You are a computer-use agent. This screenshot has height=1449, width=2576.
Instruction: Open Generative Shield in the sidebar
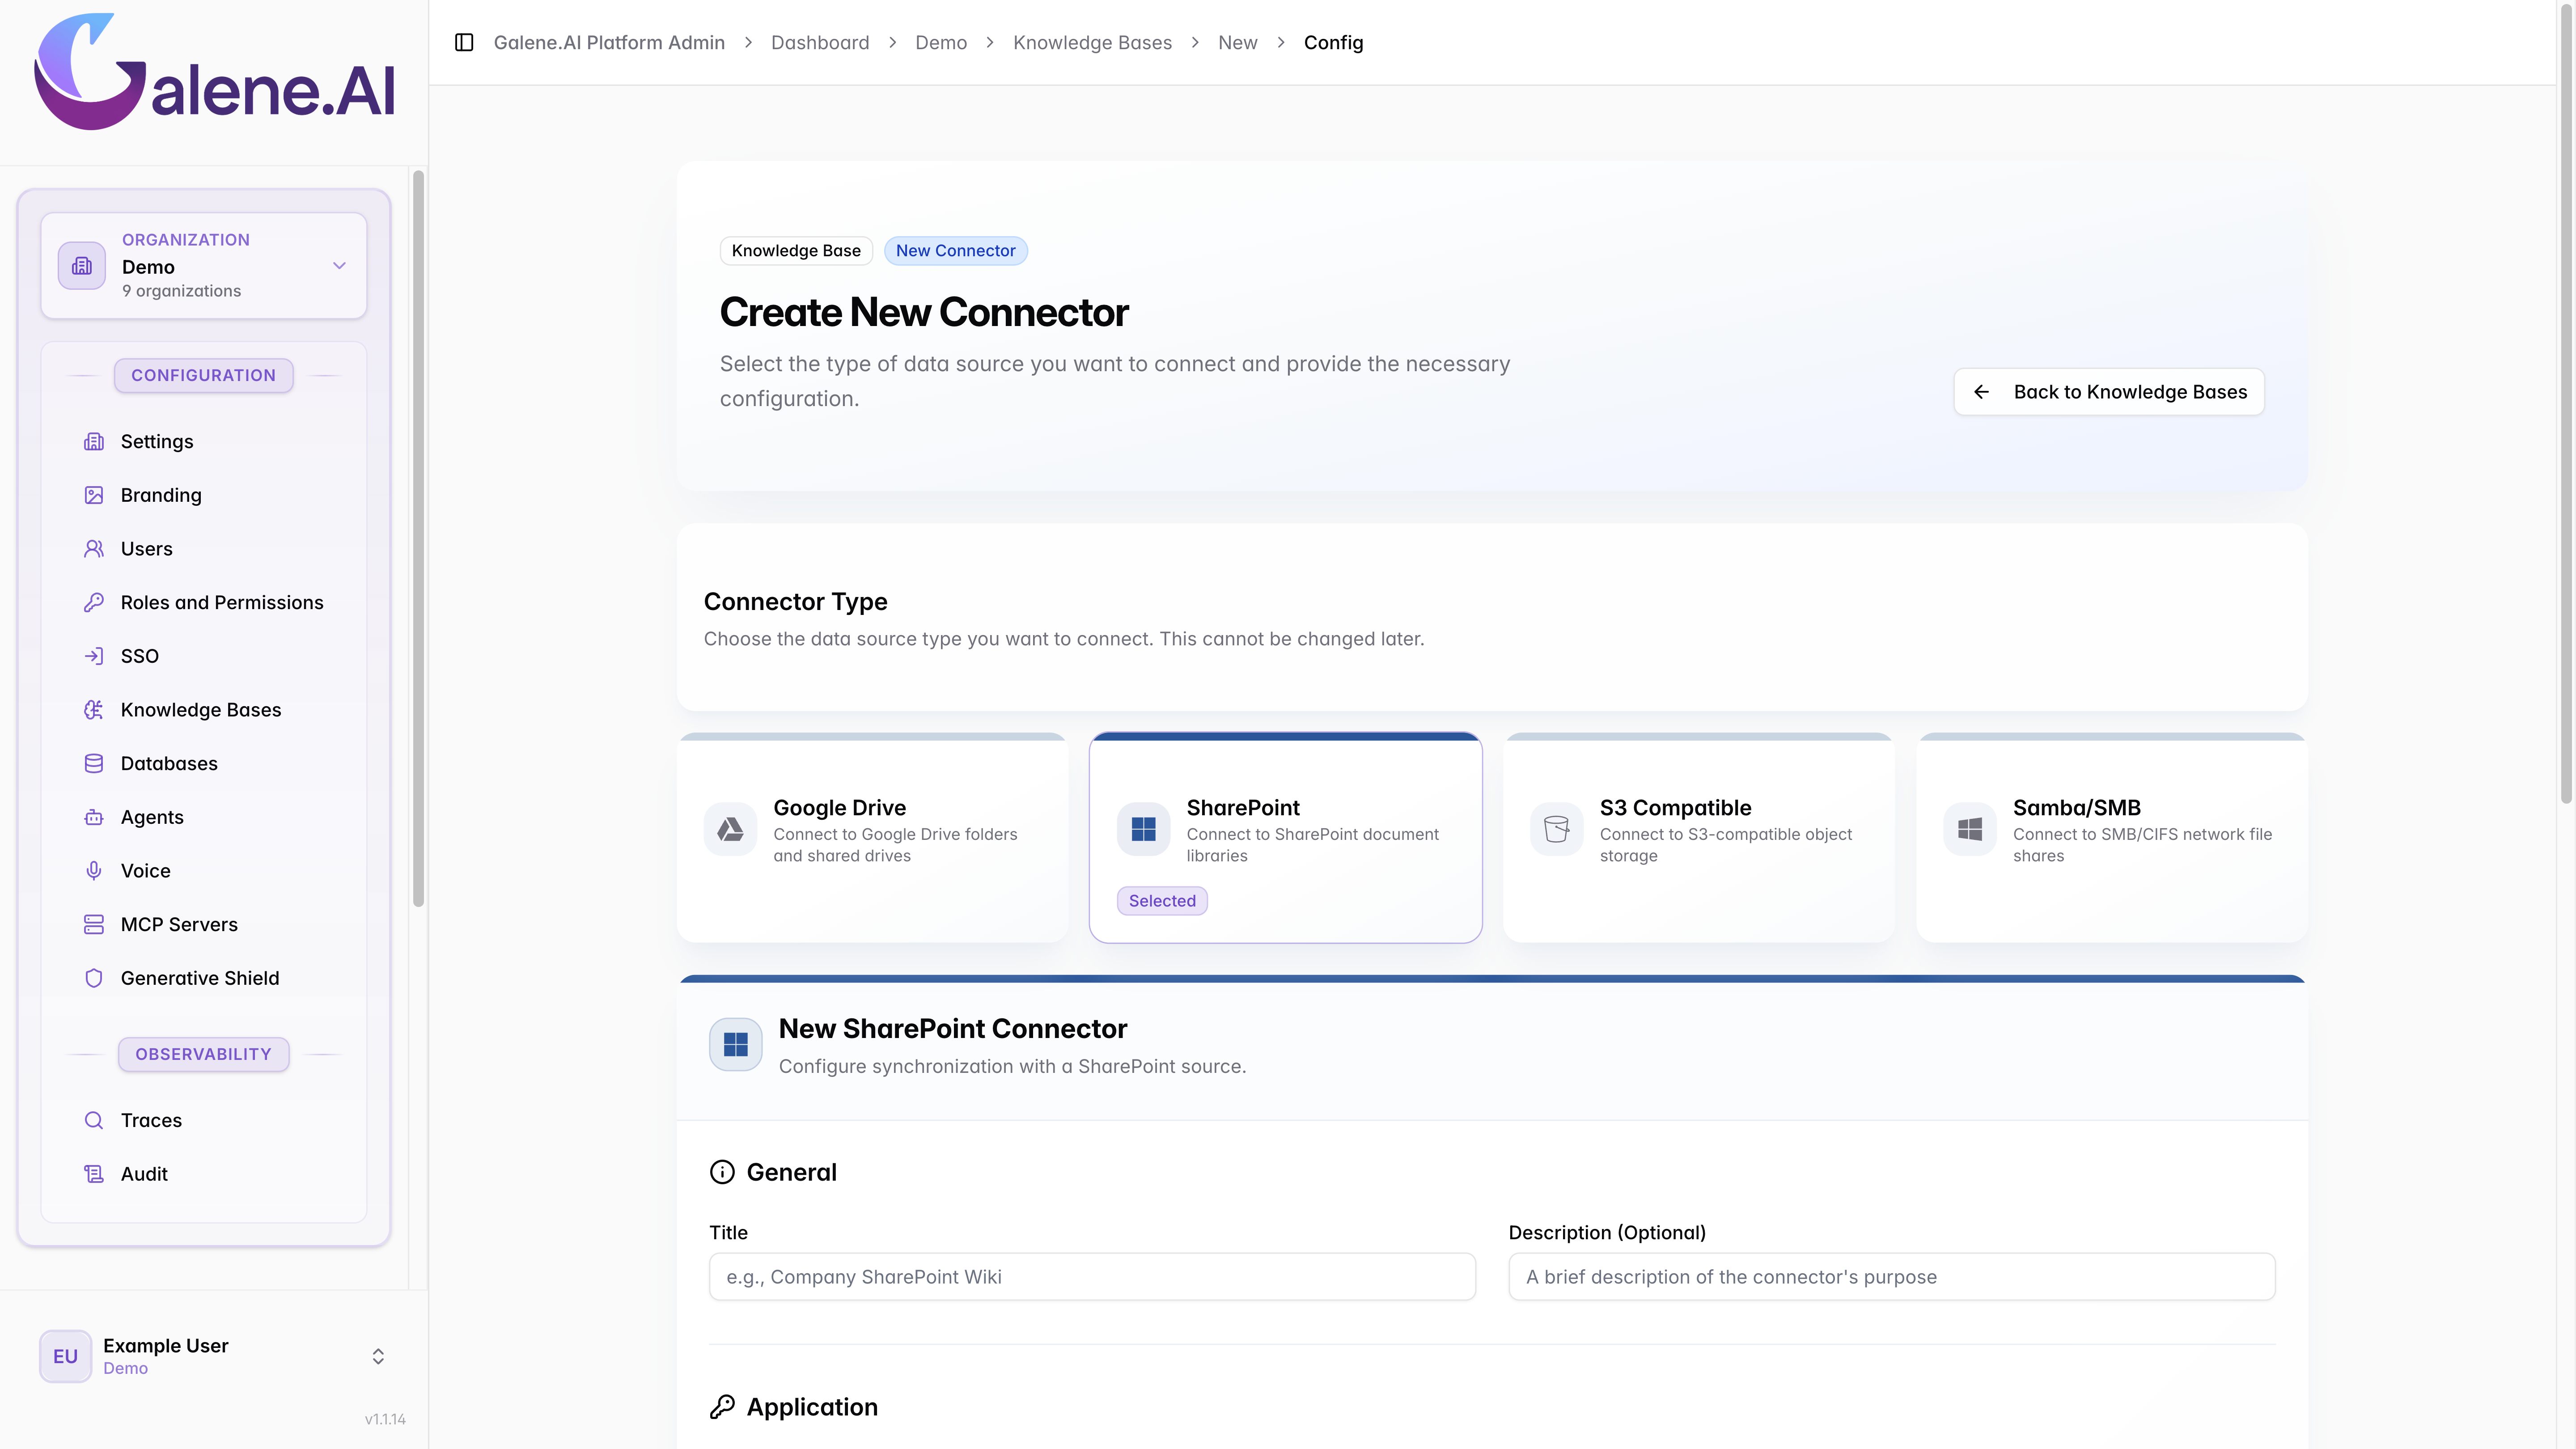pos(204,978)
